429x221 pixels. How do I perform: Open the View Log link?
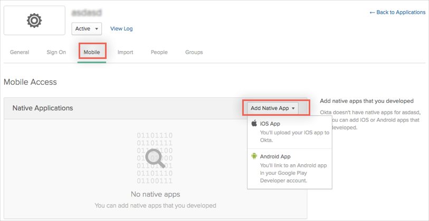coord(121,28)
